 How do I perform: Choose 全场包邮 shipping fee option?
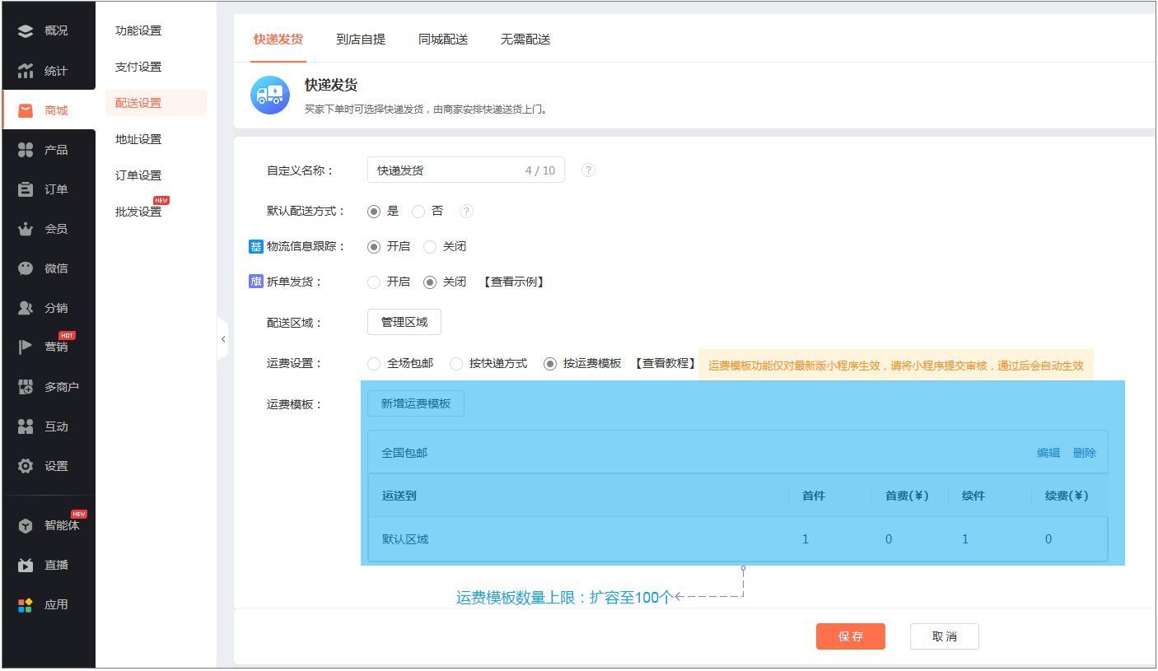[x=374, y=364]
